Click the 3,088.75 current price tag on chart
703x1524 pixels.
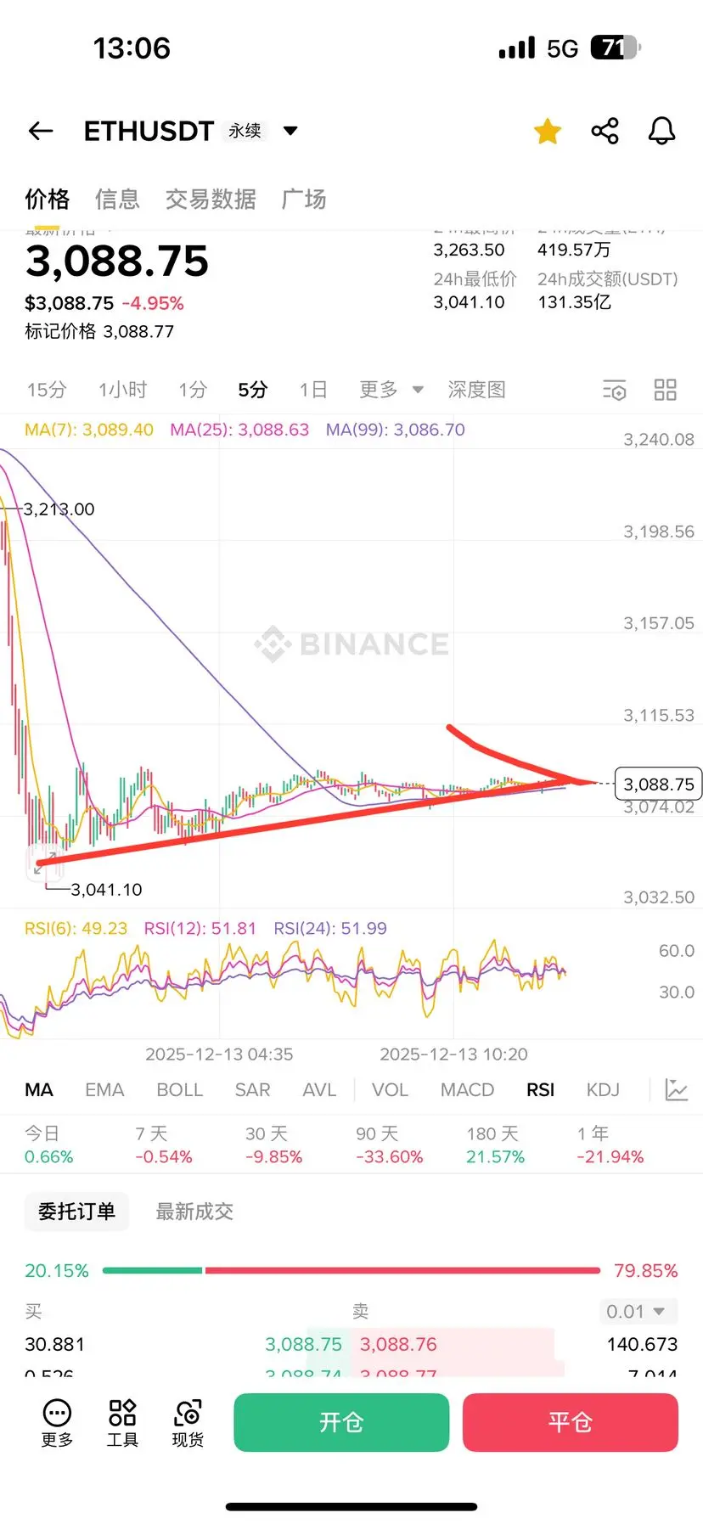pos(659,784)
